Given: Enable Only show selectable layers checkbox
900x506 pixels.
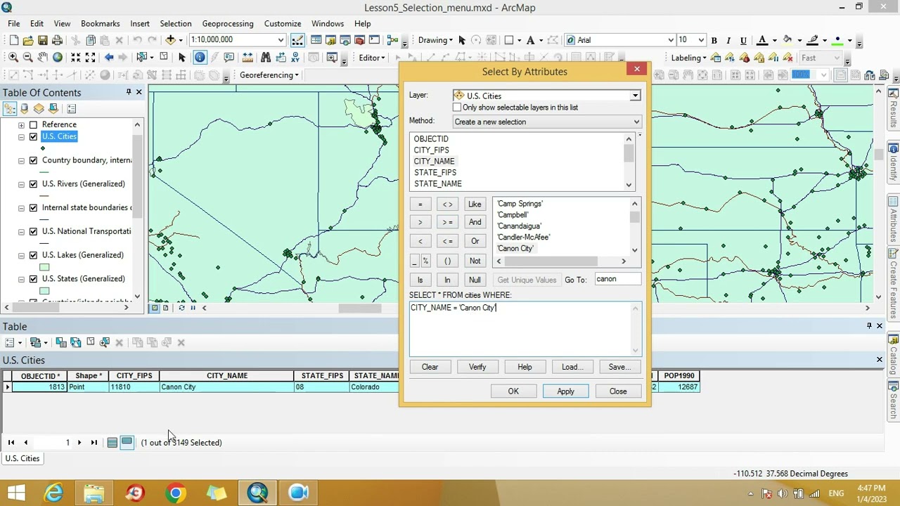Looking at the screenshot, I should [457, 108].
